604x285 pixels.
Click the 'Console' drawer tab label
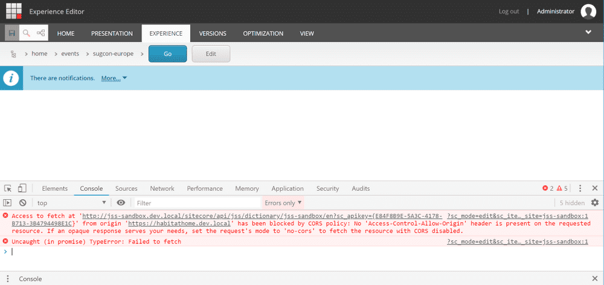coord(30,279)
